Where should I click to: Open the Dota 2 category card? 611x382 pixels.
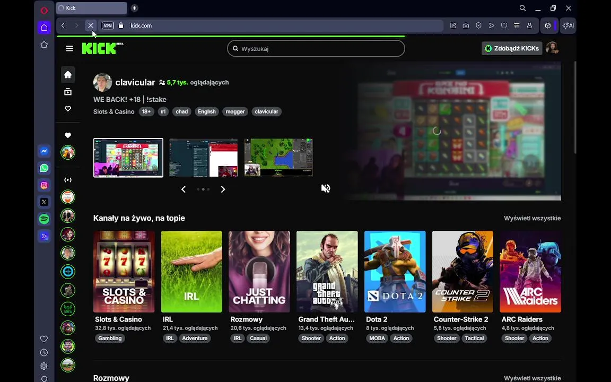(395, 272)
